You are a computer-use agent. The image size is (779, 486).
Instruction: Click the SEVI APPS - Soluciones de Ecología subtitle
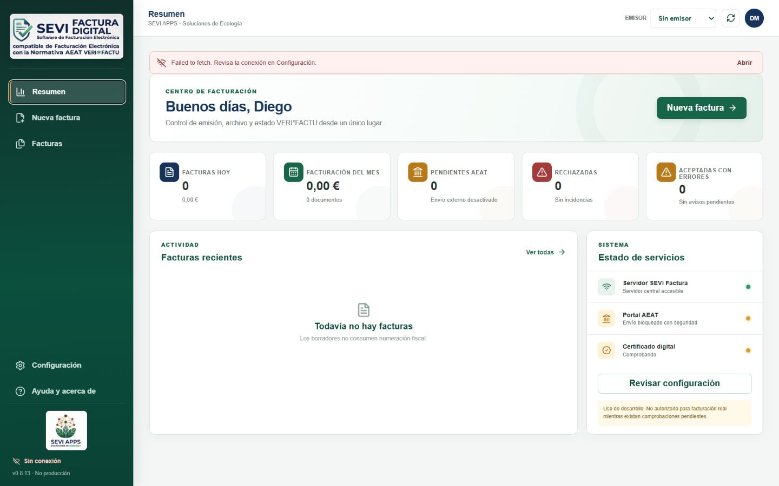click(195, 24)
